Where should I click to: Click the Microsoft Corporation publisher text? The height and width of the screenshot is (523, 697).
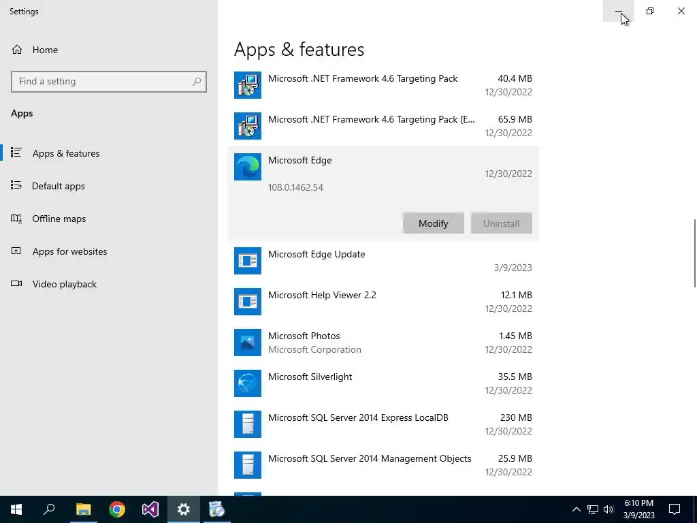coord(314,349)
